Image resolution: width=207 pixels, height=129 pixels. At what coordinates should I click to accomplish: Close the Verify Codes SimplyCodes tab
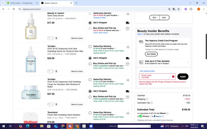click(x=37, y=3)
